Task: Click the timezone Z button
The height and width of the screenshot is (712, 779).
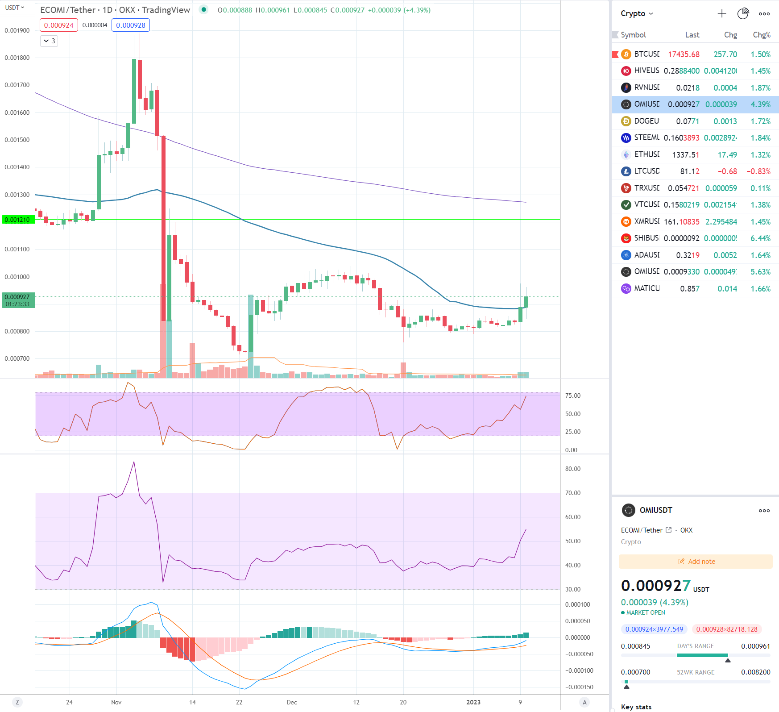Action: click(x=17, y=702)
